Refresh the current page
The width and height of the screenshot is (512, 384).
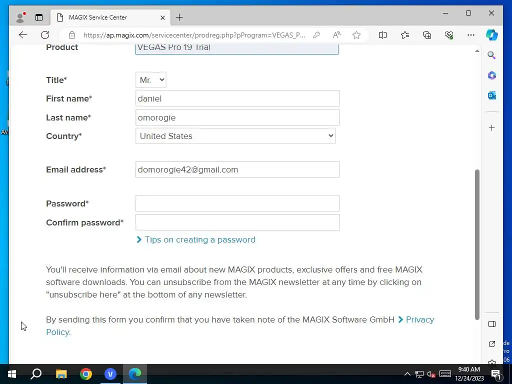click(x=45, y=35)
